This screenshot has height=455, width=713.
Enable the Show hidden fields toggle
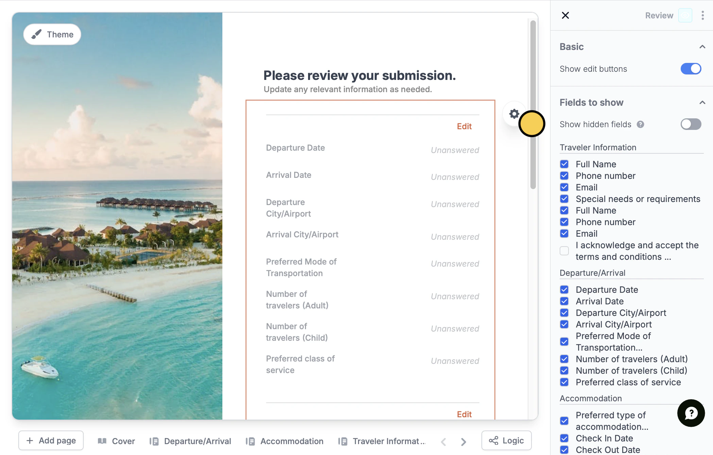691,124
